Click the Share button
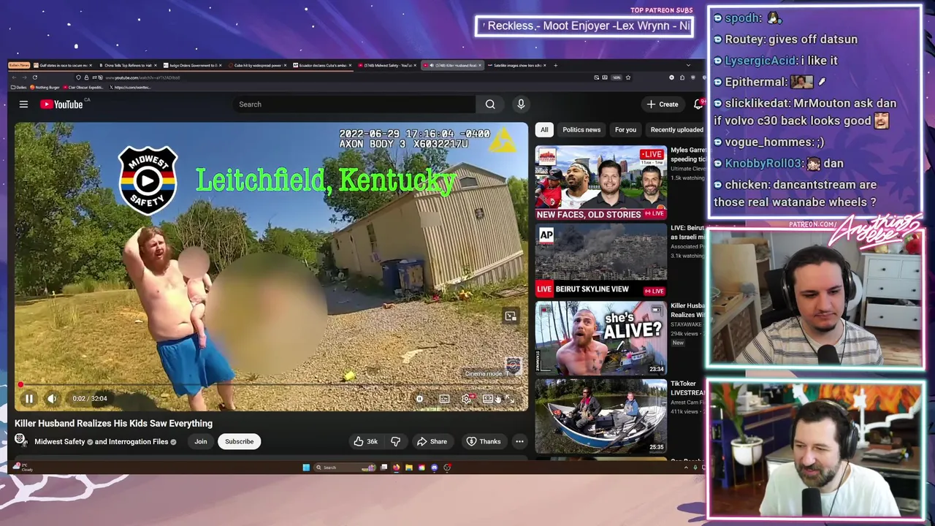This screenshot has width=935, height=526. [x=432, y=441]
